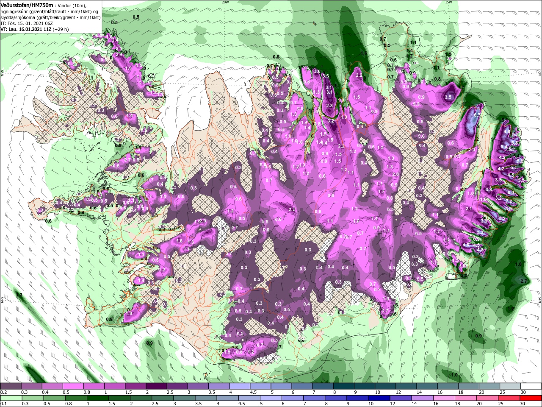Screen dimensions: 542x407
Task: Select the dark teal 8 swatch in upper legend
Action: pyautogui.click(x=343, y=386)
